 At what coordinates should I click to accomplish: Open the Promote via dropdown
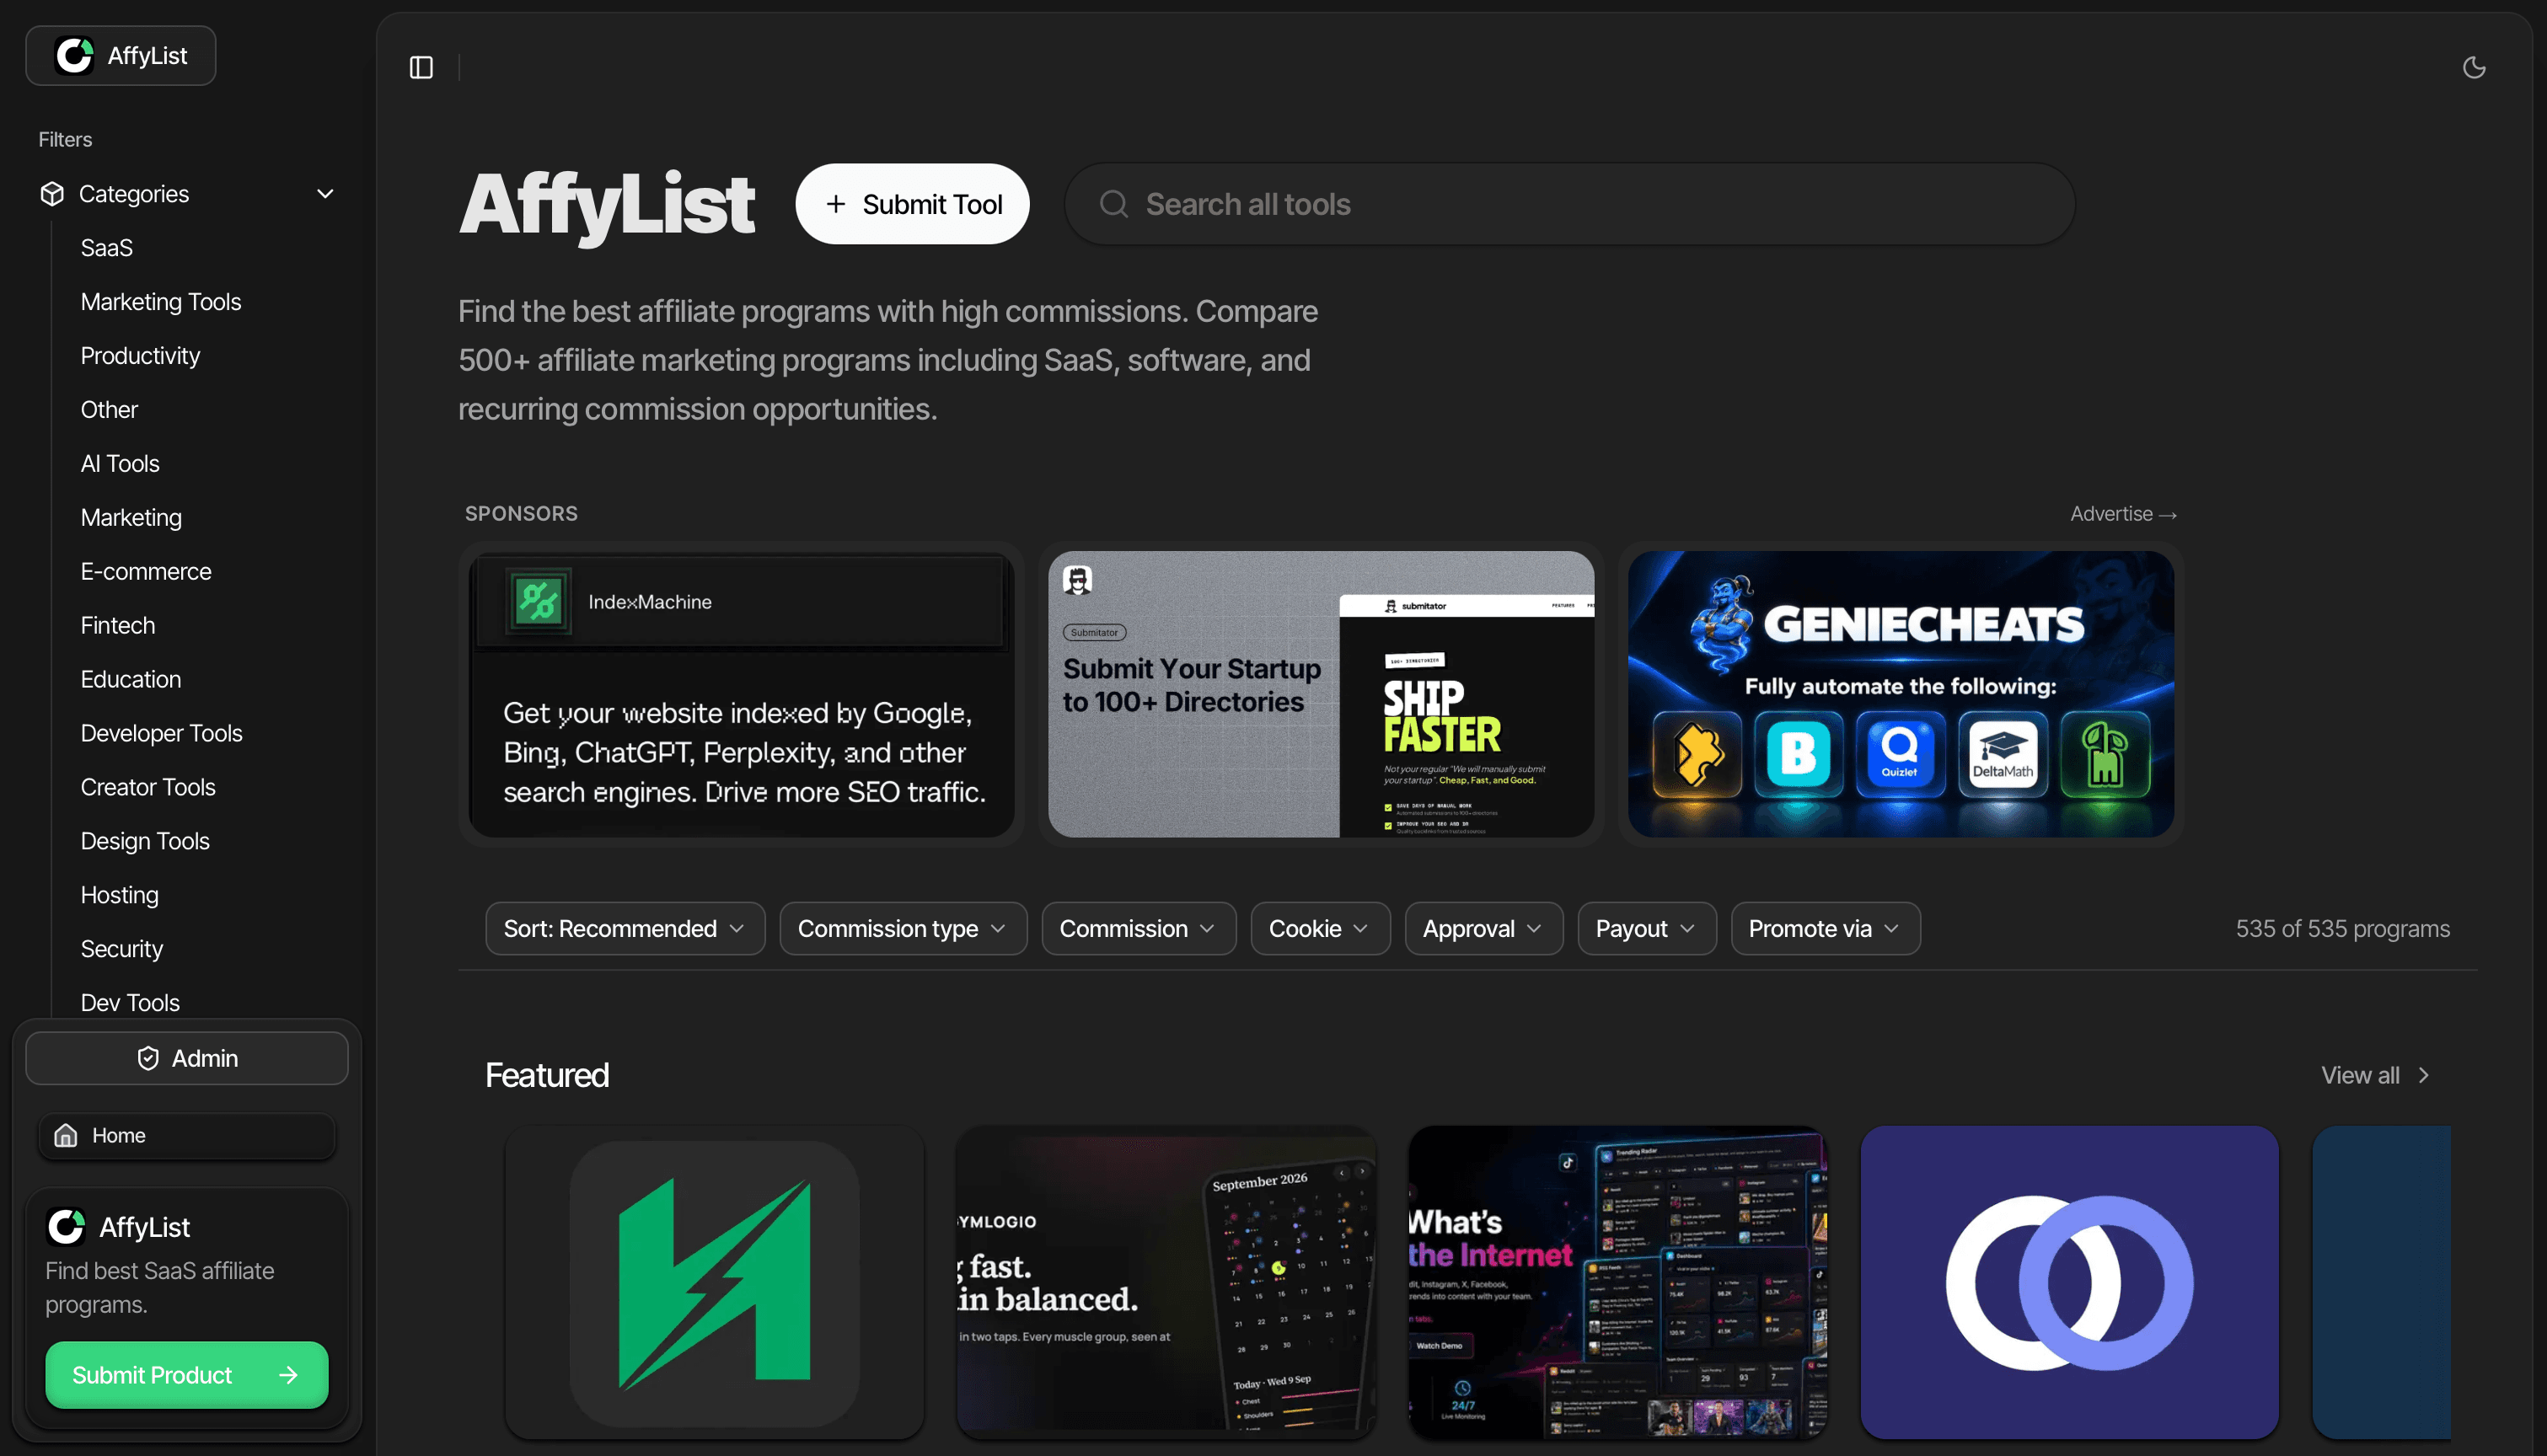(1825, 928)
